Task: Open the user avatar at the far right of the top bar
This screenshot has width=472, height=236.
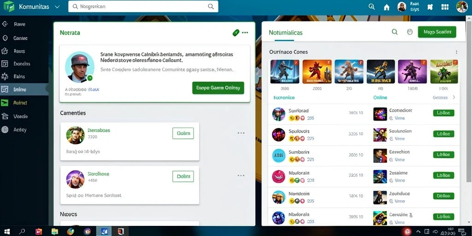Action: click(x=462, y=6)
